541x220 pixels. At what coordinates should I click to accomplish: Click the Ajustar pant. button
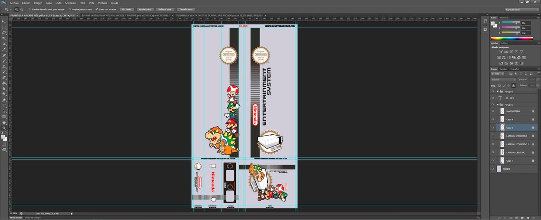tap(145, 9)
